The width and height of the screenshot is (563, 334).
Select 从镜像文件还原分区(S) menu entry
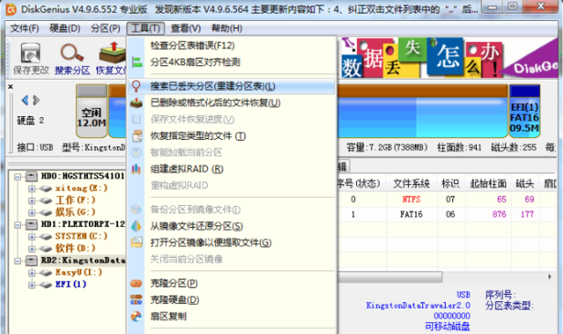coord(232,226)
